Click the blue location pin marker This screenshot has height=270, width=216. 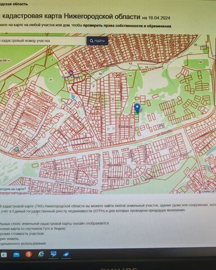coord(138,108)
